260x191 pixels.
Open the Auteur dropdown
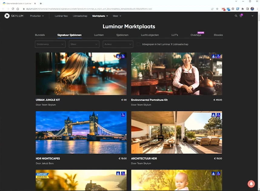tap(118, 44)
